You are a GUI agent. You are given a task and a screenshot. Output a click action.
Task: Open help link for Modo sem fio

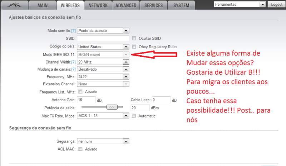pyautogui.click(x=73, y=31)
